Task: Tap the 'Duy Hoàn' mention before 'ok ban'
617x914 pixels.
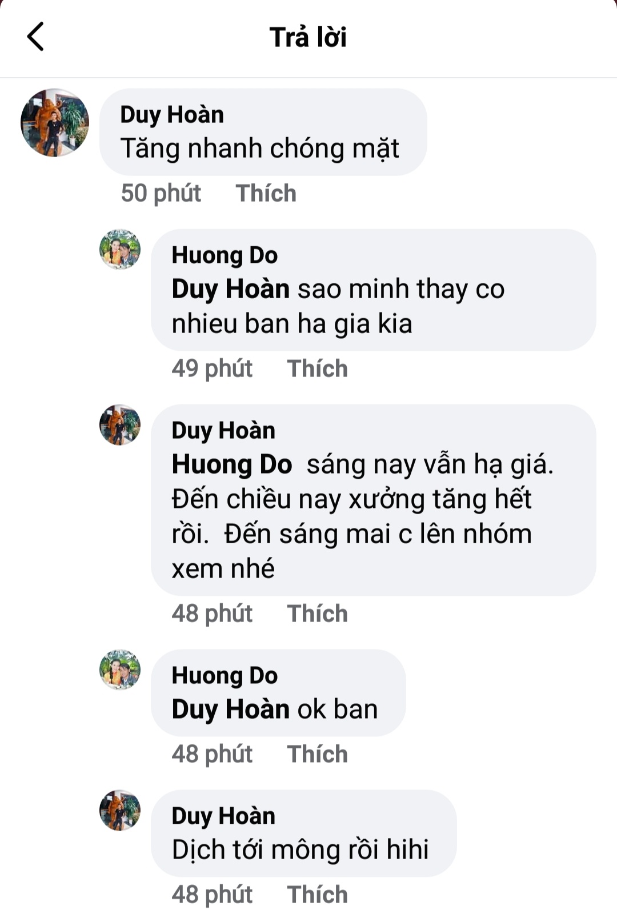Action: (x=231, y=709)
